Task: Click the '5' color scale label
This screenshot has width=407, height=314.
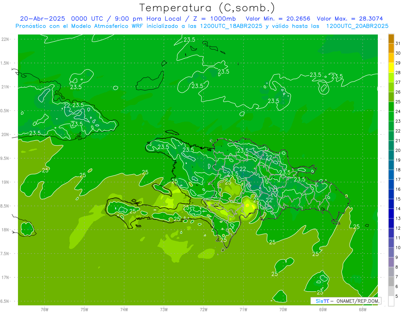Action: pyautogui.click(x=397, y=296)
